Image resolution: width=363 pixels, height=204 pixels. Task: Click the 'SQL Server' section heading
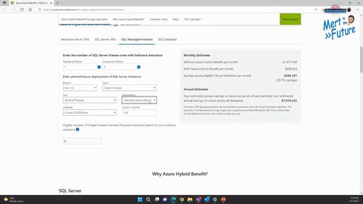pyautogui.click(x=70, y=191)
